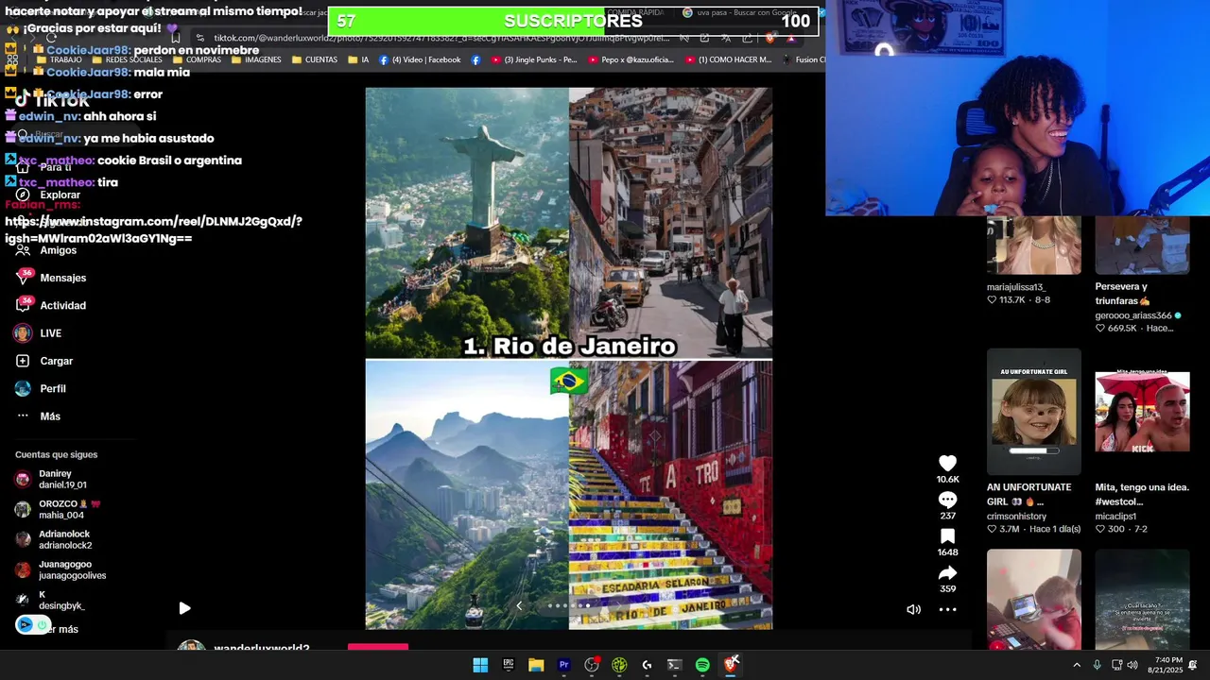Mute the post audio with the speaker icon
This screenshot has height=680, width=1210.
tap(913, 609)
